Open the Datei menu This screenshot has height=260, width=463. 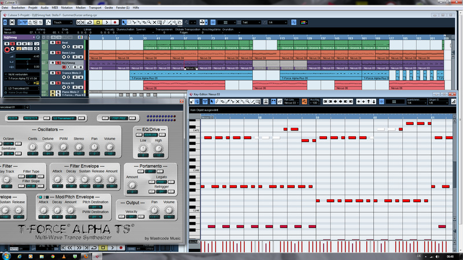(5, 8)
